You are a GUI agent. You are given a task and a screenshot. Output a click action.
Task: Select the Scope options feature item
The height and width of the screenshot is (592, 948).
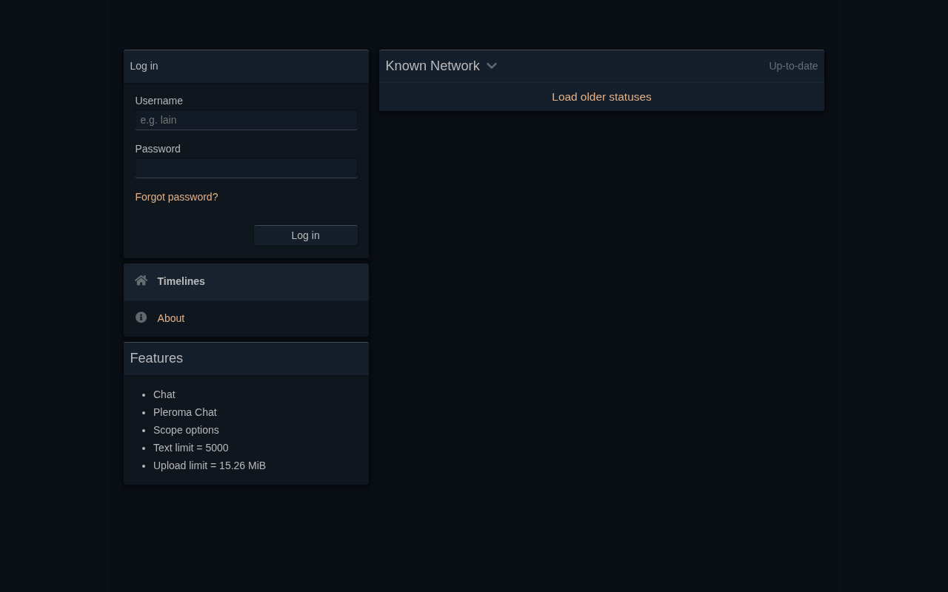186,430
